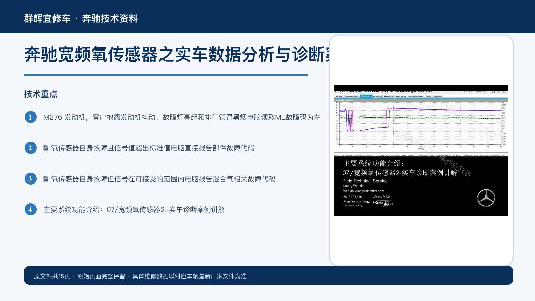Click the Time [s] axis label on the chart
Screen dimensions: 535x301
point(421,149)
